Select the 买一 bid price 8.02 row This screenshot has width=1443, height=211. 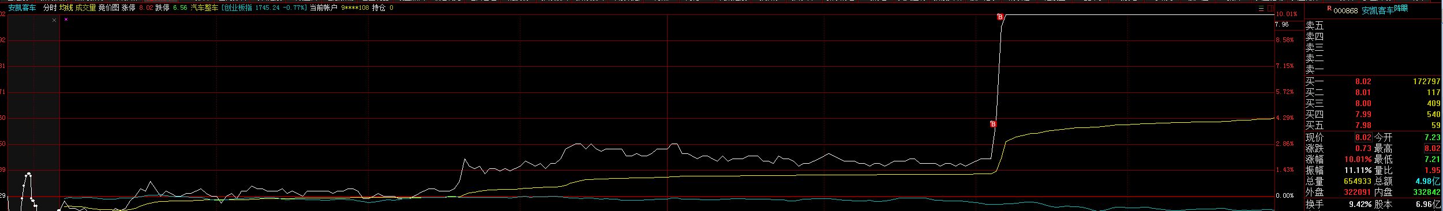[1373, 82]
